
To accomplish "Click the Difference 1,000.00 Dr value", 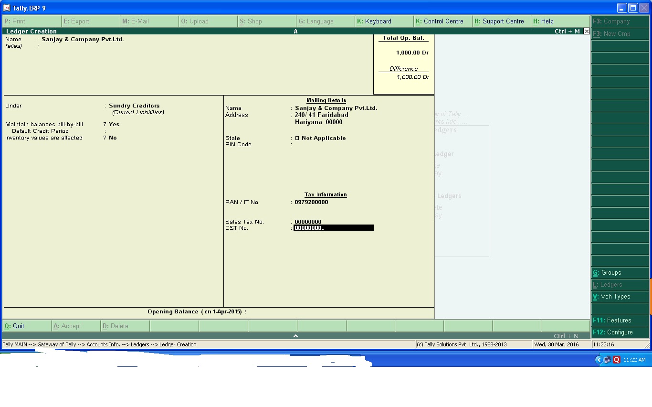I will [x=412, y=77].
